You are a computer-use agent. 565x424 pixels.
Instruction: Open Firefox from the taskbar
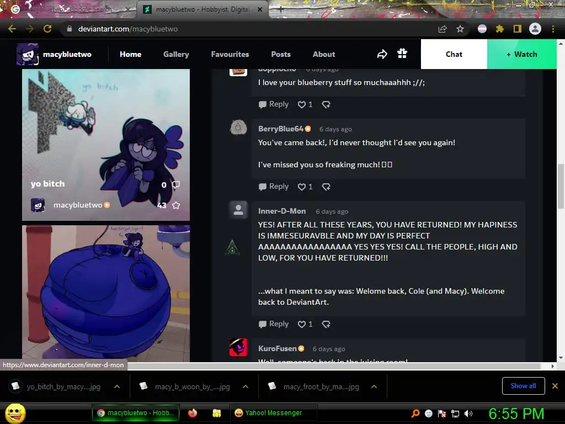(x=193, y=413)
